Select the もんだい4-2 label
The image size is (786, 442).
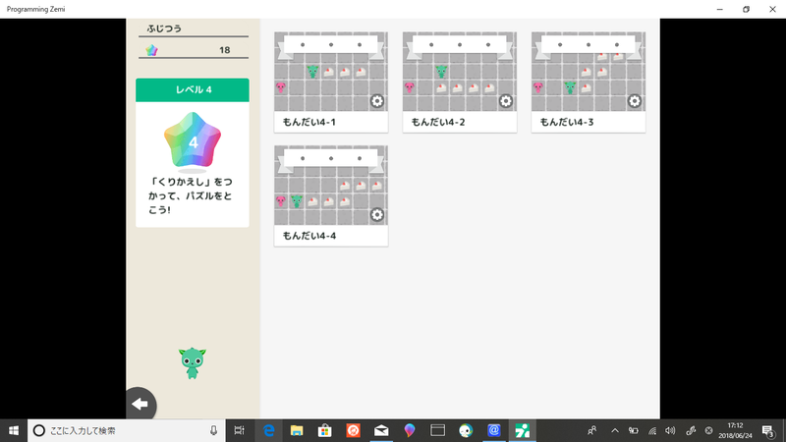438,122
